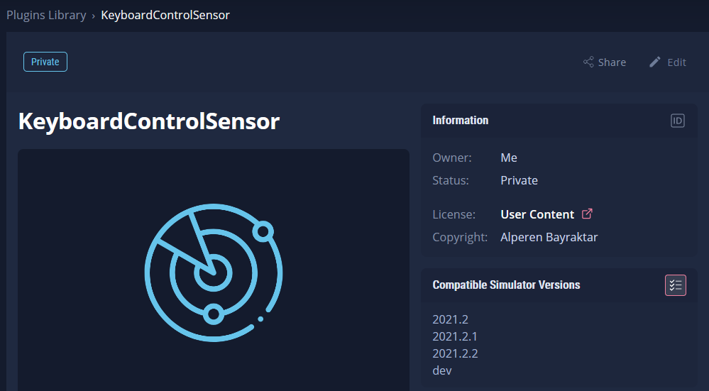Click KeyboardControlSensor in the breadcrumb

point(165,15)
